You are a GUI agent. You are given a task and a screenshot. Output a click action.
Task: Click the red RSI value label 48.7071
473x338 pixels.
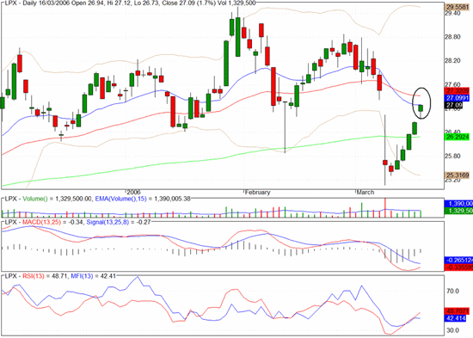pos(458,310)
